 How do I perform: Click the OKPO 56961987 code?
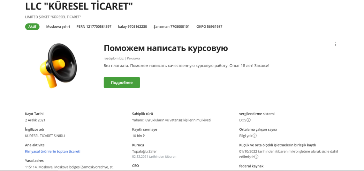[209, 27]
